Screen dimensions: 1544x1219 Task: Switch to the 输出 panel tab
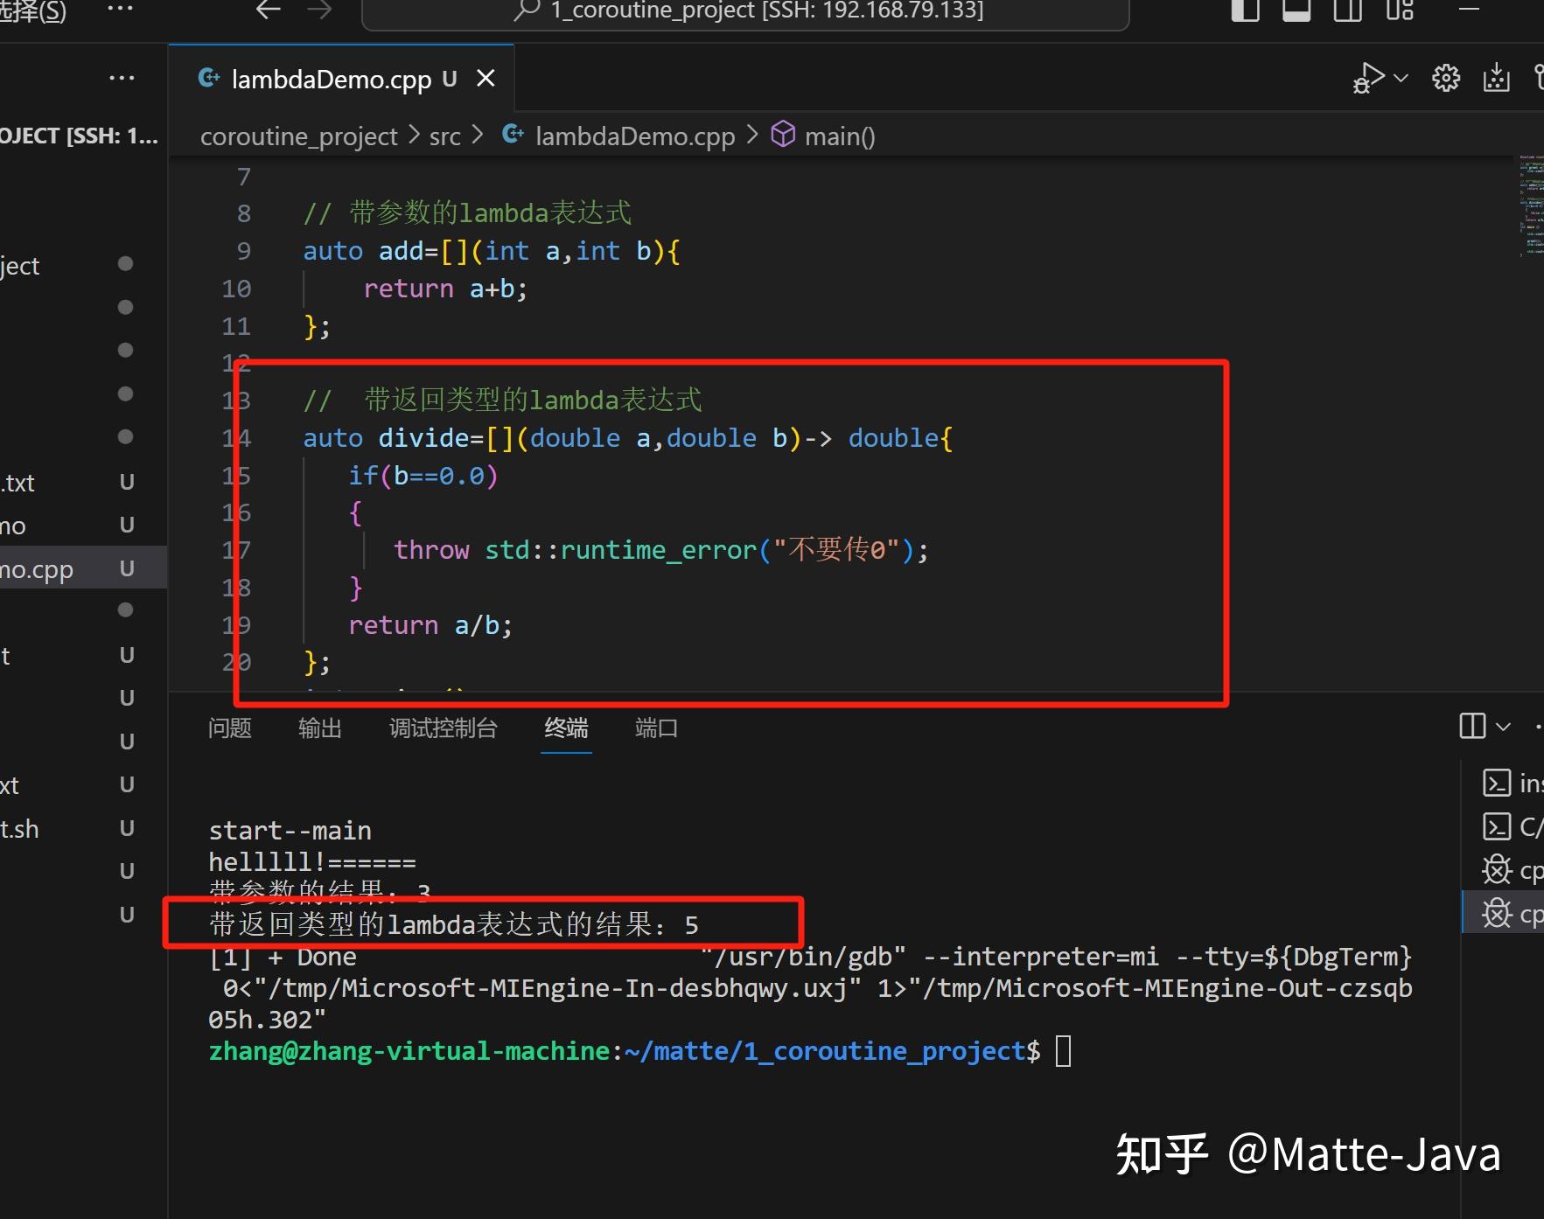pyautogui.click(x=318, y=728)
